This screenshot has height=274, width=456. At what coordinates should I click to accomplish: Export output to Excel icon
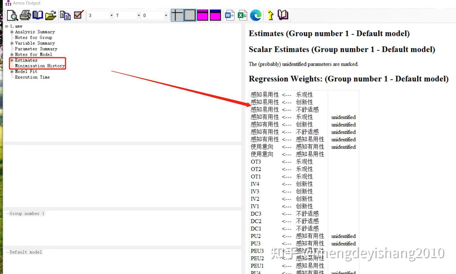[242, 15]
